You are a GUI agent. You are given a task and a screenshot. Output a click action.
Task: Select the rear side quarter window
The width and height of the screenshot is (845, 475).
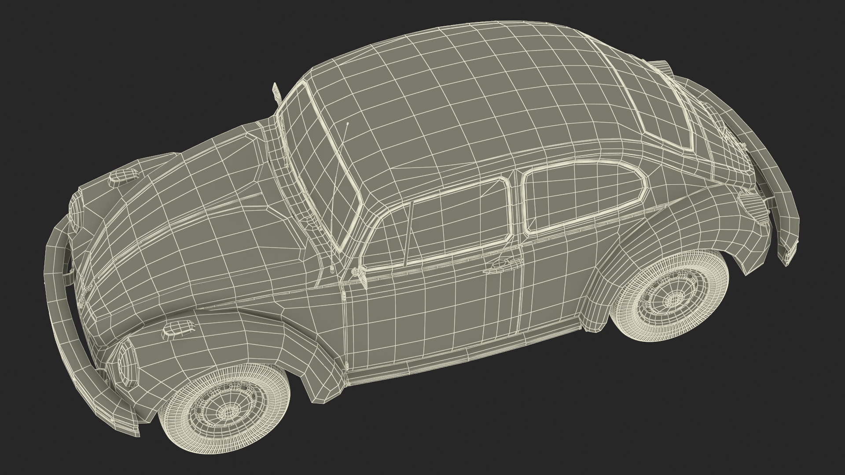[x=585, y=198]
